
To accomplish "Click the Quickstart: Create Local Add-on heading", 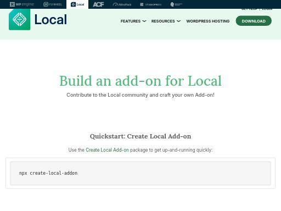I will pyautogui.click(x=140, y=136).
